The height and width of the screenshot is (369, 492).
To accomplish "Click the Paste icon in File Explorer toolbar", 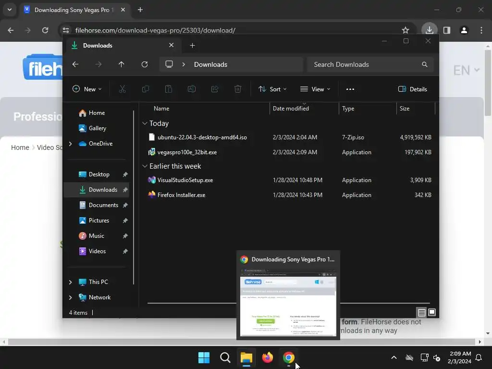I will pos(169,89).
